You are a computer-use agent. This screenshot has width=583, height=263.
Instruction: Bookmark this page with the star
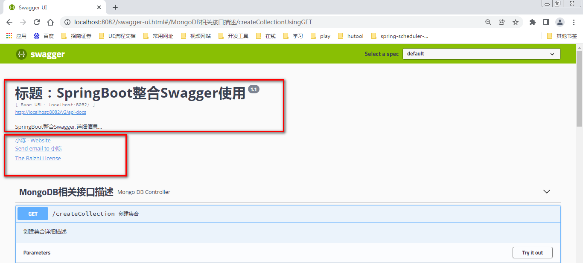click(x=516, y=22)
